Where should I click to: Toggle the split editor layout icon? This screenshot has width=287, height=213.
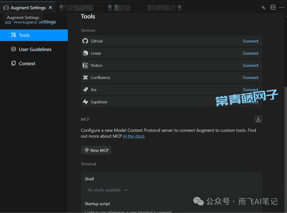[x=273, y=7]
